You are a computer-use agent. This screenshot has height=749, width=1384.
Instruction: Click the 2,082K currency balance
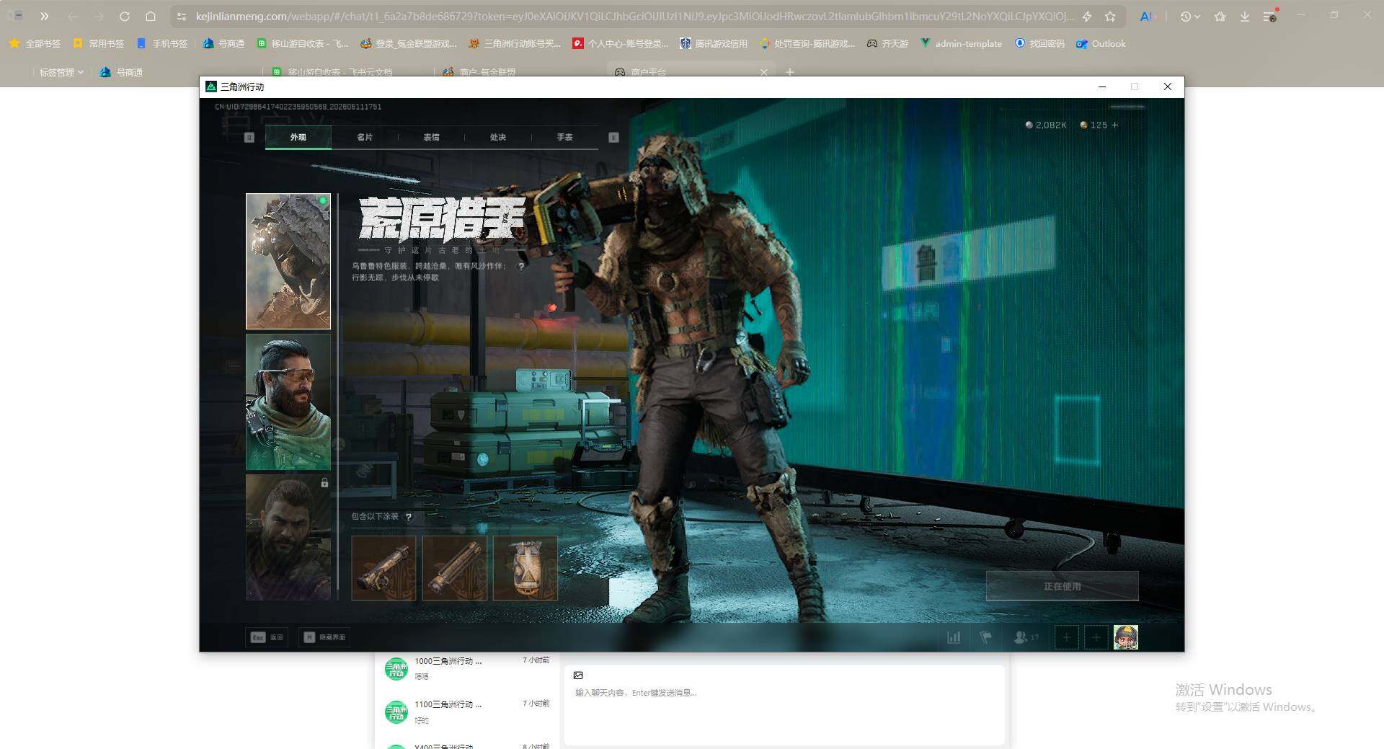coord(1046,125)
